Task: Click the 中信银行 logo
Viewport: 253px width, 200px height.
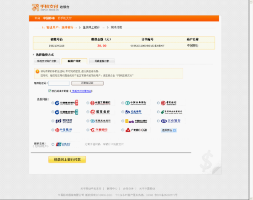Action: coord(63,130)
